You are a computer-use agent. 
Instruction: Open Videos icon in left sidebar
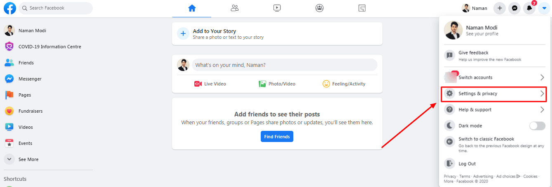pos(9,127)
